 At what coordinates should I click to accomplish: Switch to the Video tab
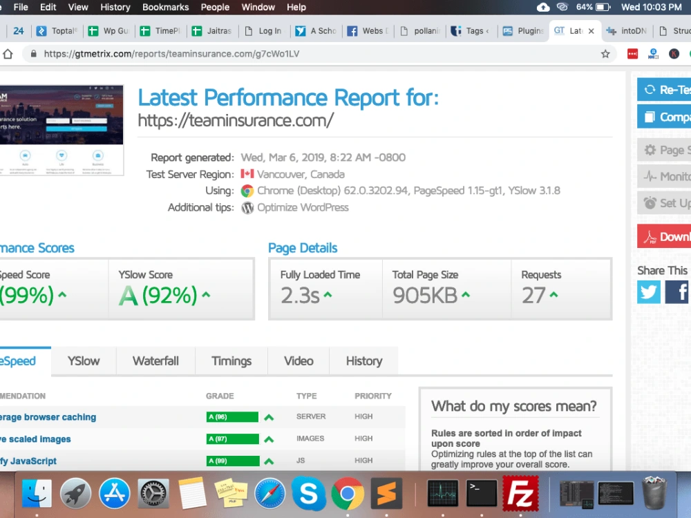click(299, 361)
